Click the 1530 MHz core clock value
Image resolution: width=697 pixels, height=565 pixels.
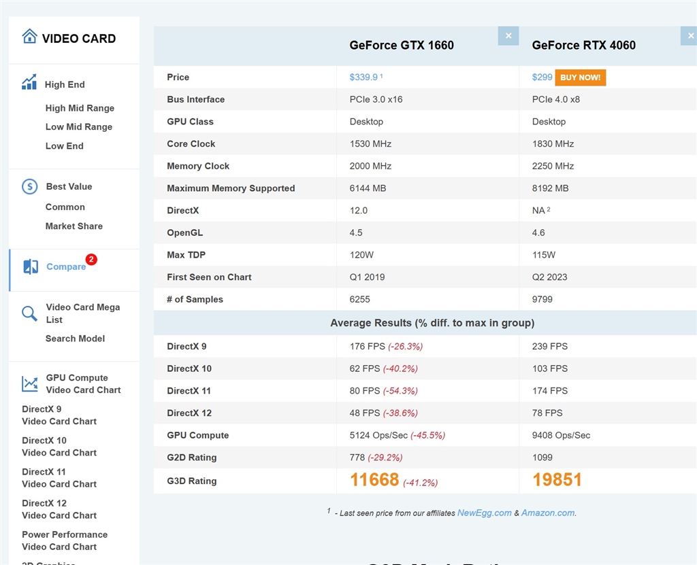pos(370,144)
